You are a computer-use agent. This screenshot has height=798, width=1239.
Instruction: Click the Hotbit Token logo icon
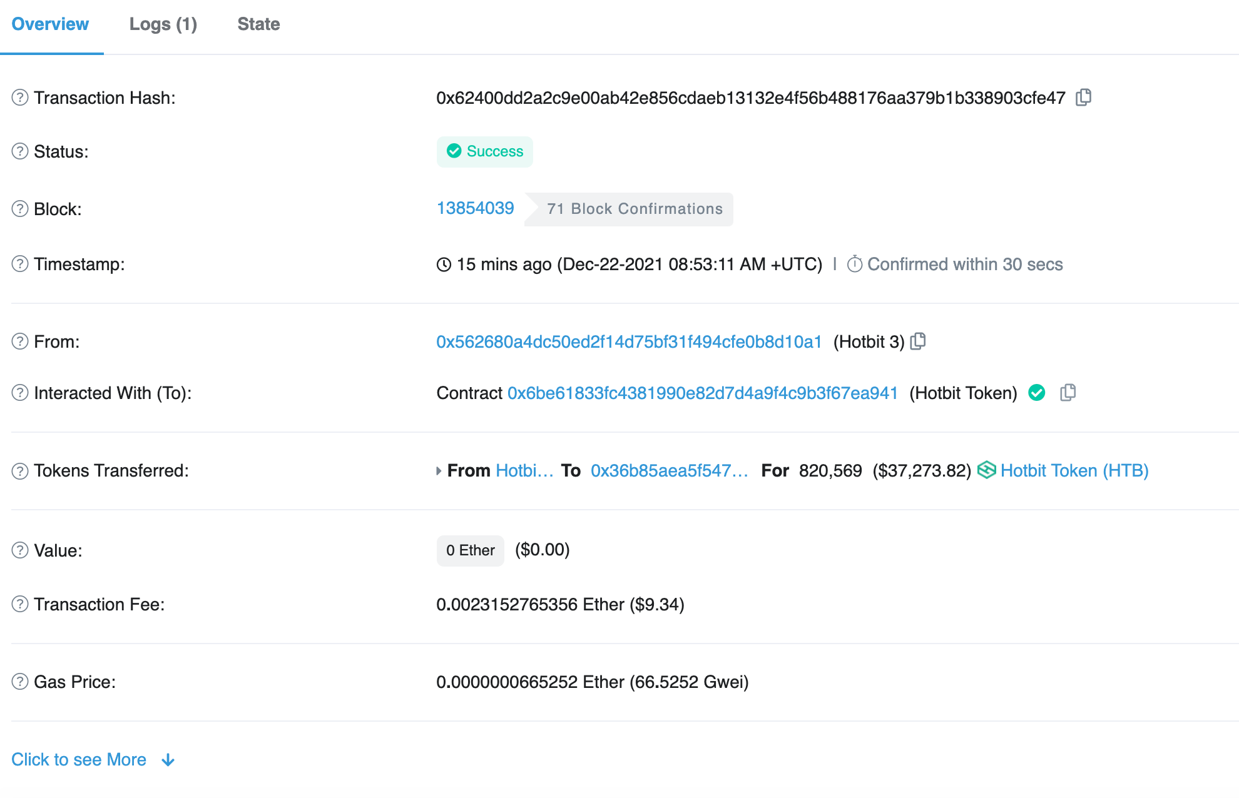click(986, 470)
